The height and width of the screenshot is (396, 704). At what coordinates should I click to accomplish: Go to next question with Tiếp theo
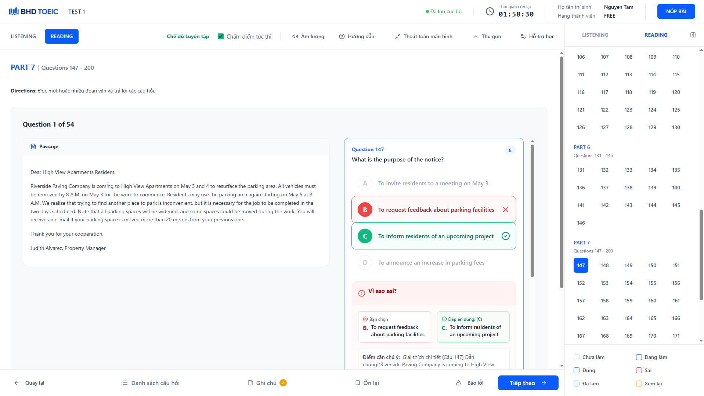(x=528, y=383)
